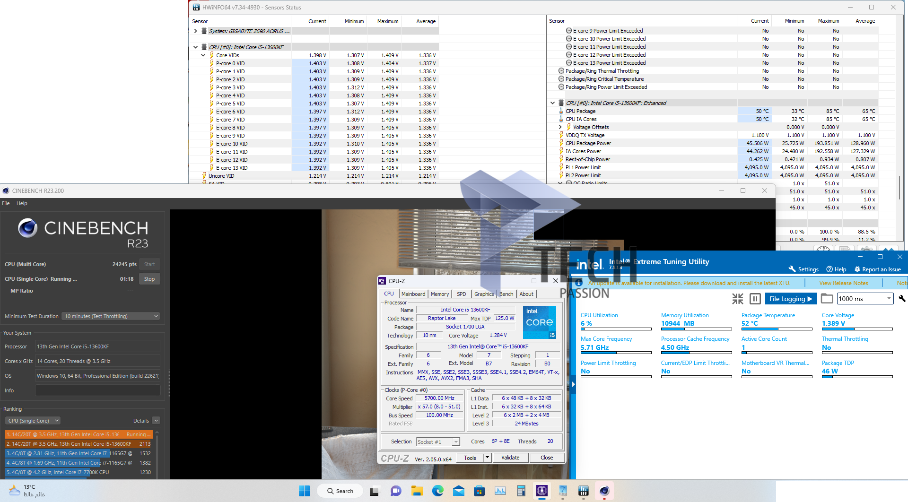Viewport: 908px width, 502px height.
Task: Open Calculator from the taskbar
Action: tap(521, 491)
